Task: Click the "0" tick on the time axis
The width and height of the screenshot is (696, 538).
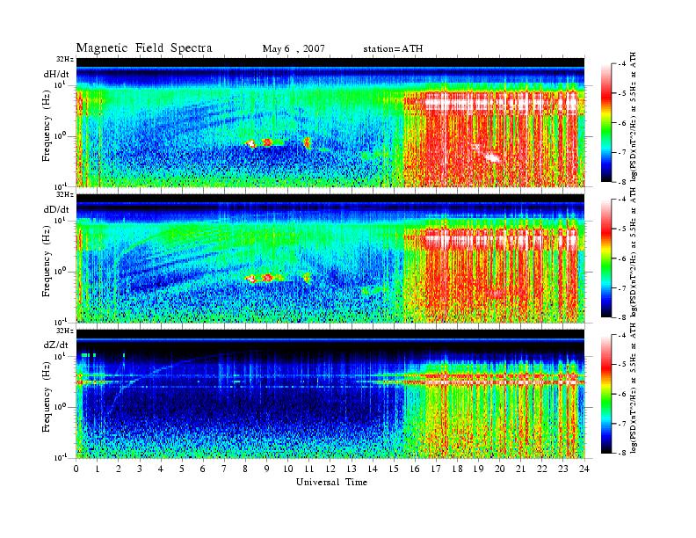Action: pyautogui.click(x=76, y=469)
